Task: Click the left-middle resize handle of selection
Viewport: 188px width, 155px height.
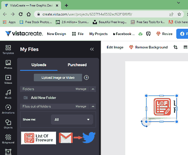Action: coord(146,109)
